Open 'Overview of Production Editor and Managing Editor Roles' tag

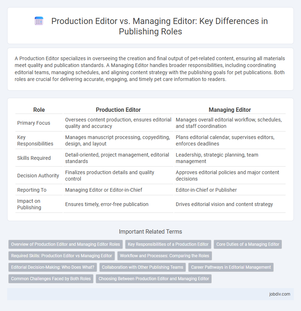[x=66, y=244]
